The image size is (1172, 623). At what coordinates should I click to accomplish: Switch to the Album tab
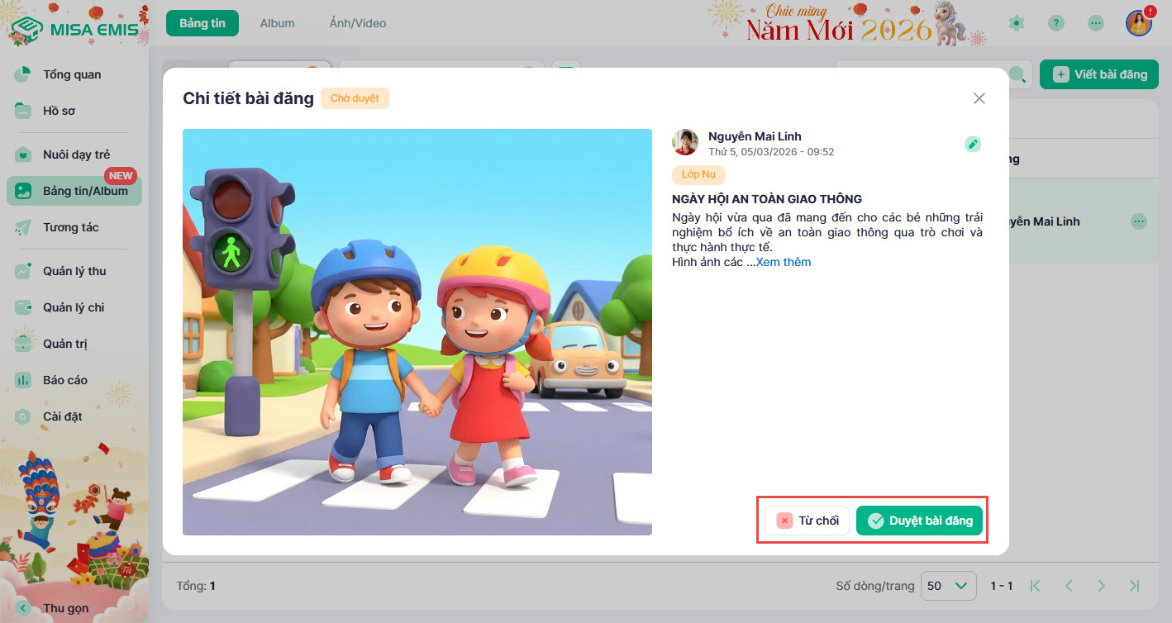tap(277, 23)
